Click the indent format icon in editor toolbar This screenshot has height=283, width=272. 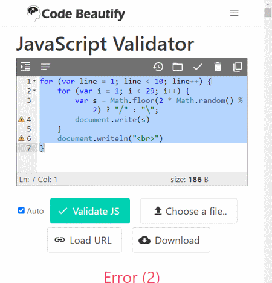25,67
